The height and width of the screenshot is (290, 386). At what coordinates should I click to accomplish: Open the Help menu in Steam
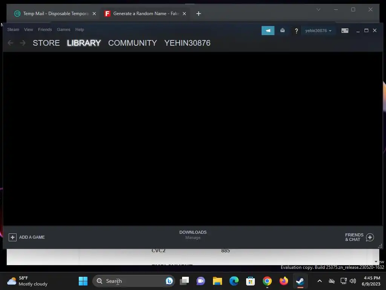coord(80,29)
